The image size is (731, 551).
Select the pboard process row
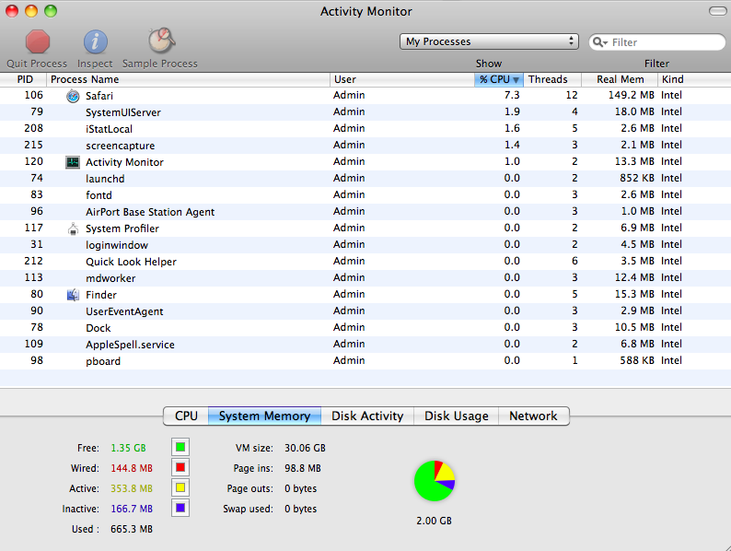tap(365, 360)
